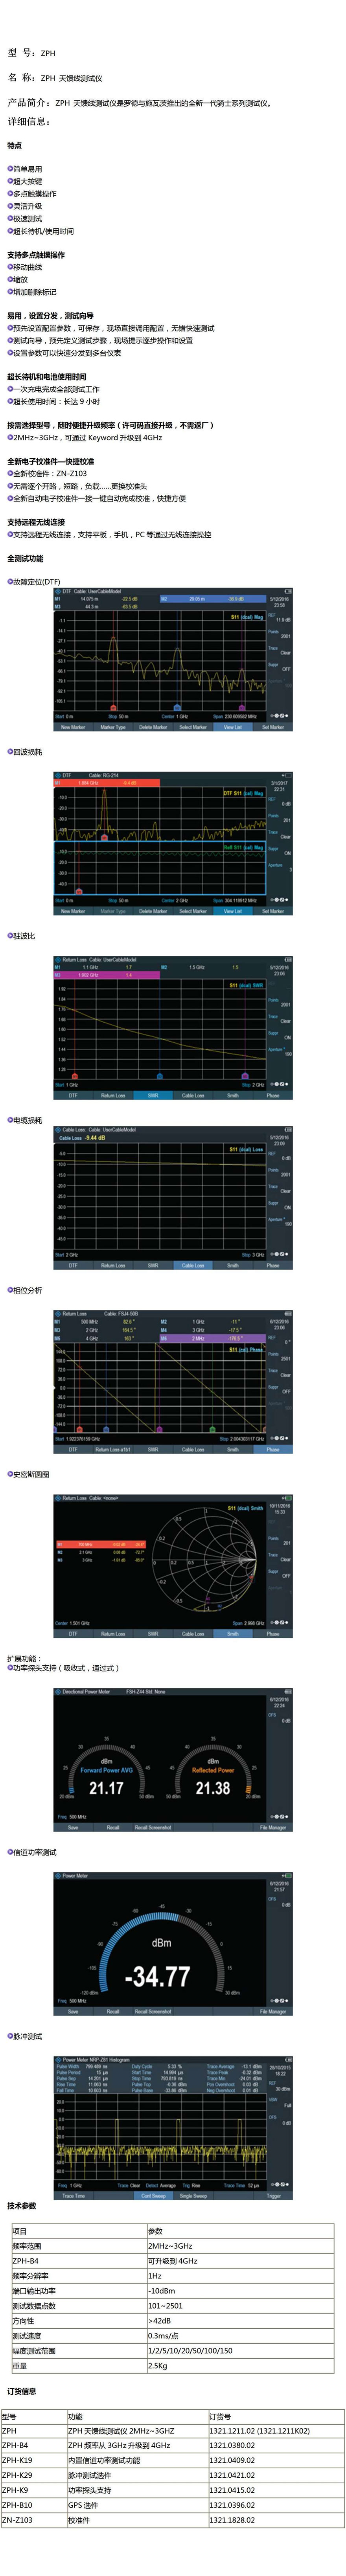Open the Directional Power Meter screenshot

pyautogui.click(x=173, y=1760)
